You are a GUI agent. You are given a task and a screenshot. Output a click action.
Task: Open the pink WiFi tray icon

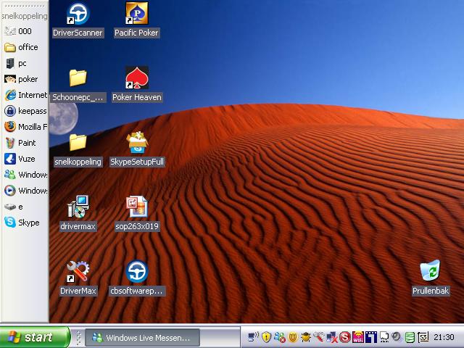357,336
